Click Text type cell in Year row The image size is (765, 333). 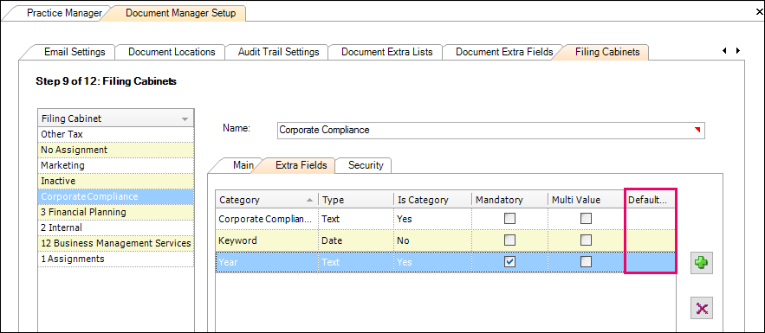(x=356, y=262)
